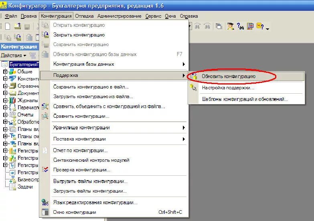Image resolution: width=314 pixels, height=221 pixels.
Task: Expand the Документы tree node
Action: click(5, 93)
